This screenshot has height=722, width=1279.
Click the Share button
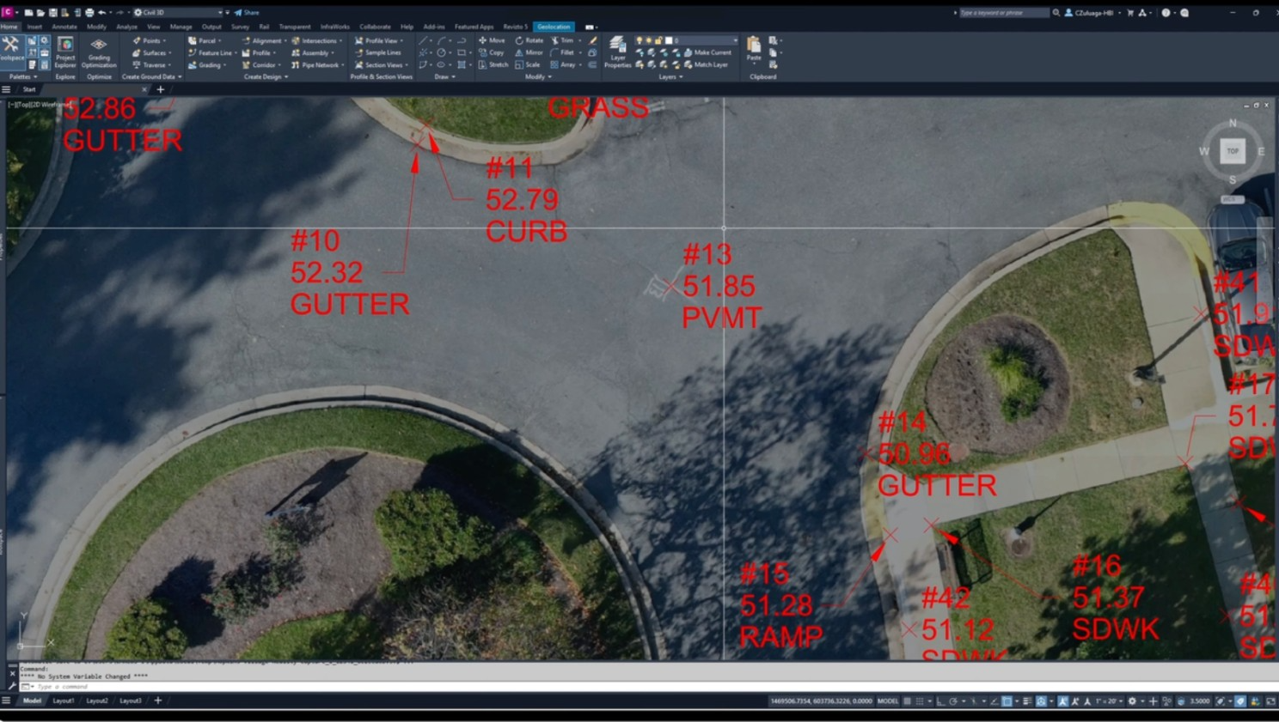(247, 13)
